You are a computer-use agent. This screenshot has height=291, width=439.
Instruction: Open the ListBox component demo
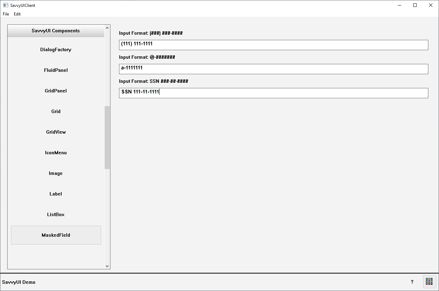(56, 214)
